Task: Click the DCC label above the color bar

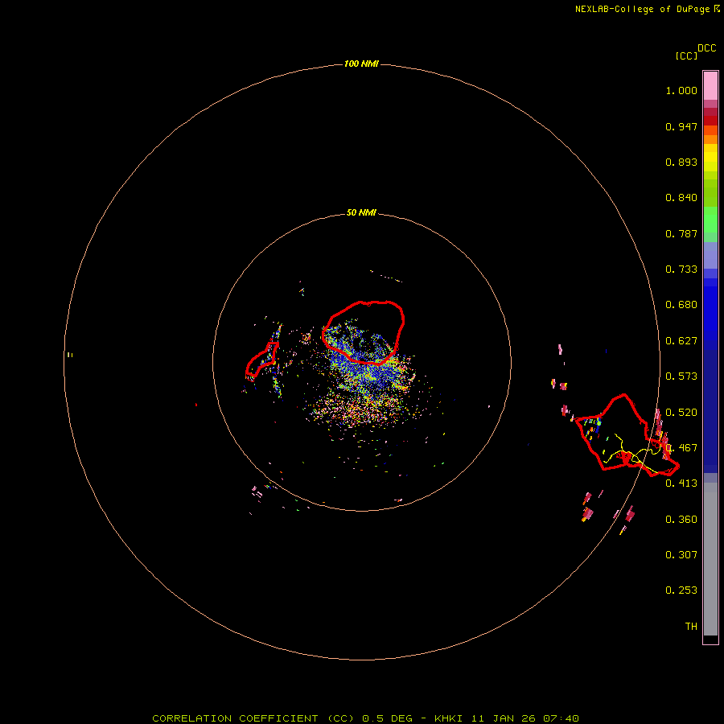Action: tap(706, 48)
